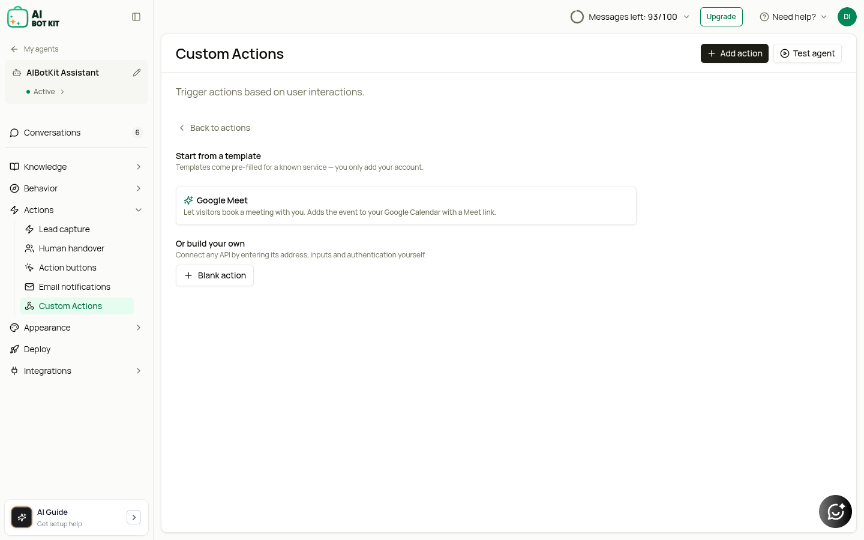Open Human handover settings

pyautogui.click(x=77, y=248)
